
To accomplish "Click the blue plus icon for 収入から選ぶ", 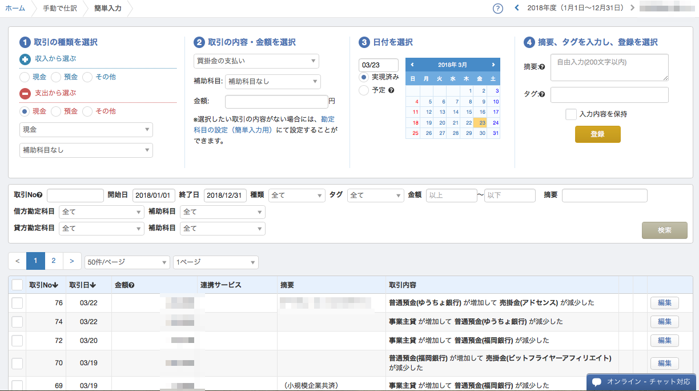I will 25,59.
